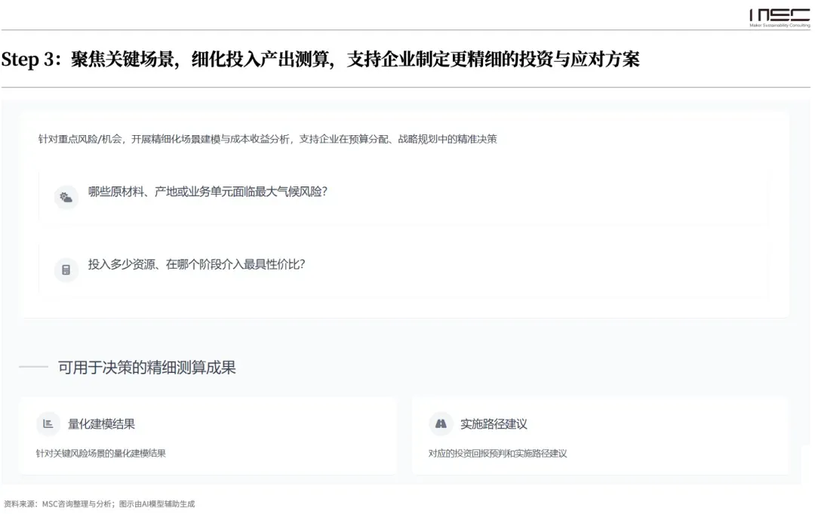Click the 支持企业制定更精细的投资与应对方案 title phrase
Image resolution: width=815 pixels, height=514 pixels.
493,60
